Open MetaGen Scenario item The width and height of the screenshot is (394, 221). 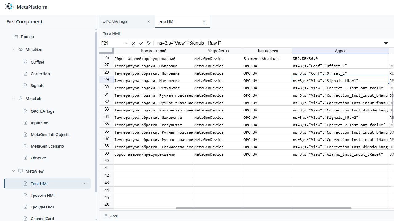point(48,146)
